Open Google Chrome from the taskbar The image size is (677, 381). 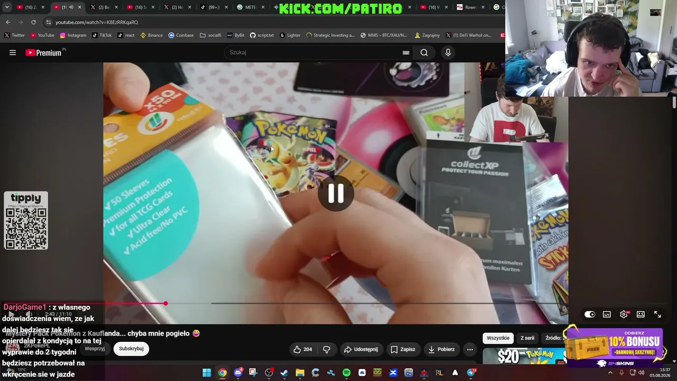pyautogui.click(x=222, y=373)
